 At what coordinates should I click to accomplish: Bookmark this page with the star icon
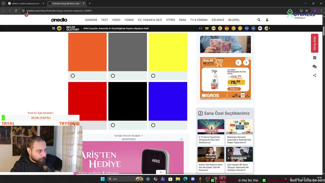(x=307, y=11)
